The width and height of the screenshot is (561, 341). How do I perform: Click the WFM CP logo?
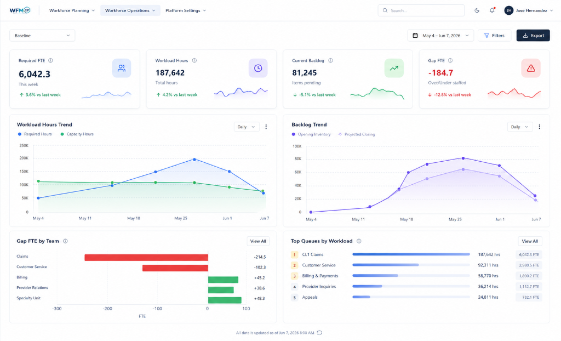tap(20, 10)
